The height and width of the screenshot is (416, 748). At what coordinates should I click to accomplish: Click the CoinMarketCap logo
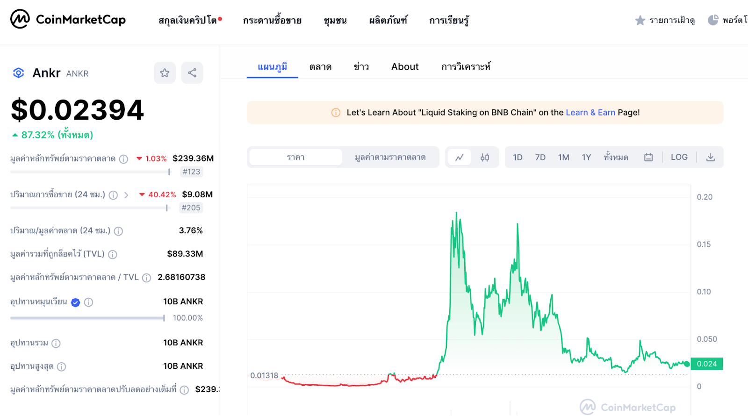click(x=68, y=19)
